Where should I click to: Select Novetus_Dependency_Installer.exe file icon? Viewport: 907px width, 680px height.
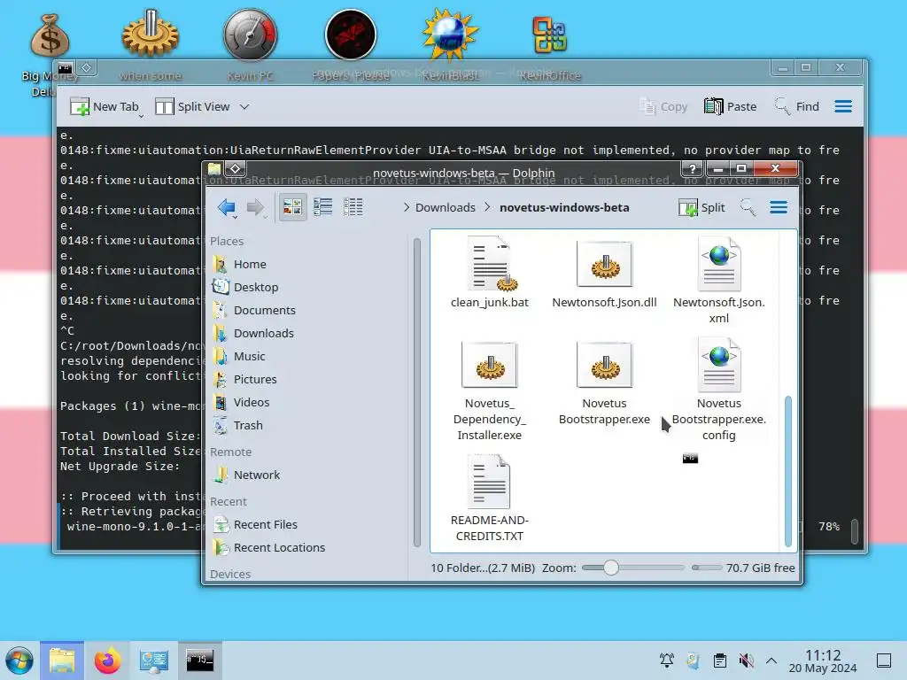489,364
